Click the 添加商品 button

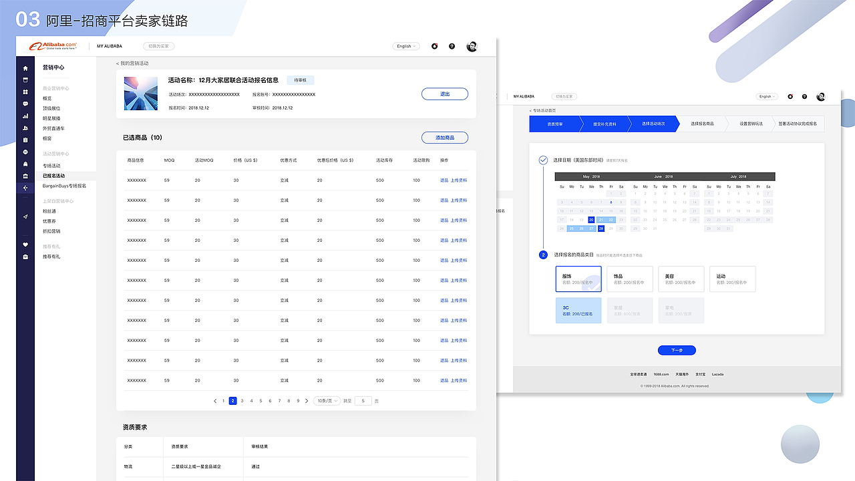[x=445, y=138]
